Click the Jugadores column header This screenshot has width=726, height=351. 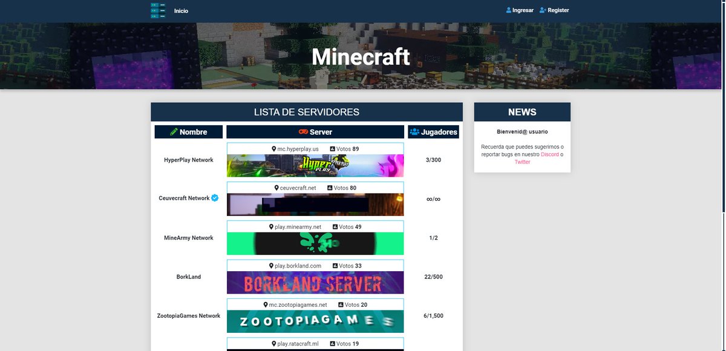[x=434, y=132]
